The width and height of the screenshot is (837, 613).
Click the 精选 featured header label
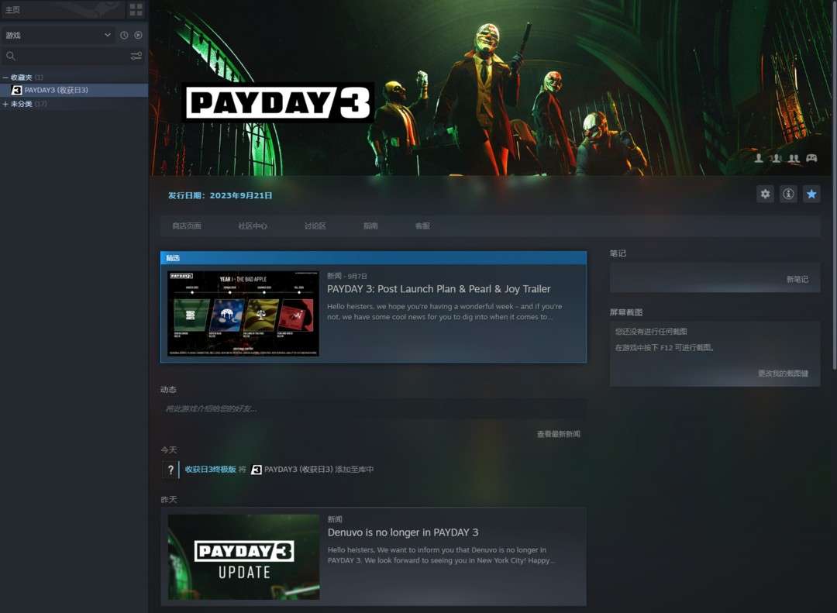point(173,258)
